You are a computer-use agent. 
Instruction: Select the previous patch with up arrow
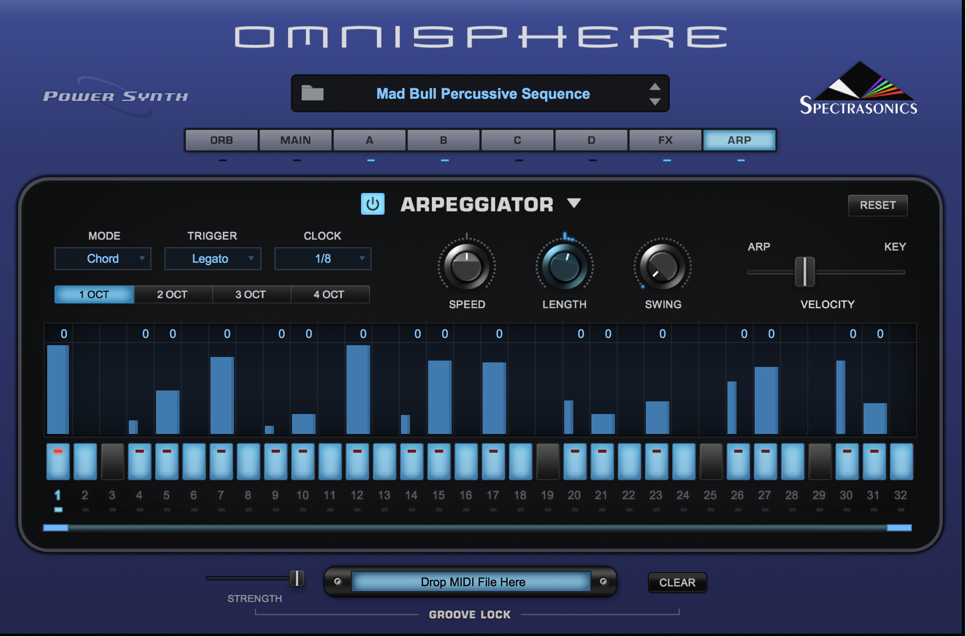[655, 87]
